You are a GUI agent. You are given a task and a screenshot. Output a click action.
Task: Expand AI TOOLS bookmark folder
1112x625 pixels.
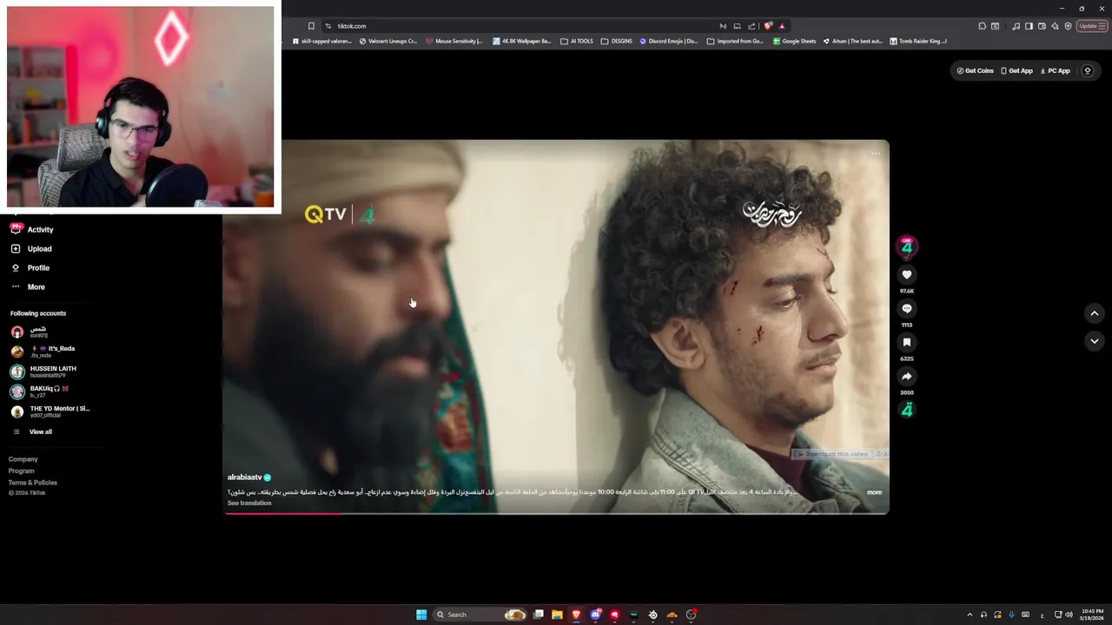pos(577,41)
